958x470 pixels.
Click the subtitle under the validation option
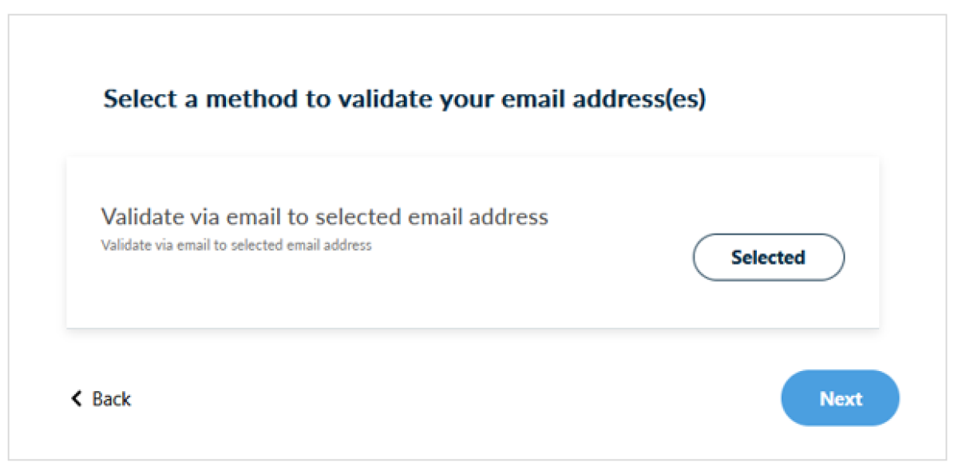click(236, 245)
